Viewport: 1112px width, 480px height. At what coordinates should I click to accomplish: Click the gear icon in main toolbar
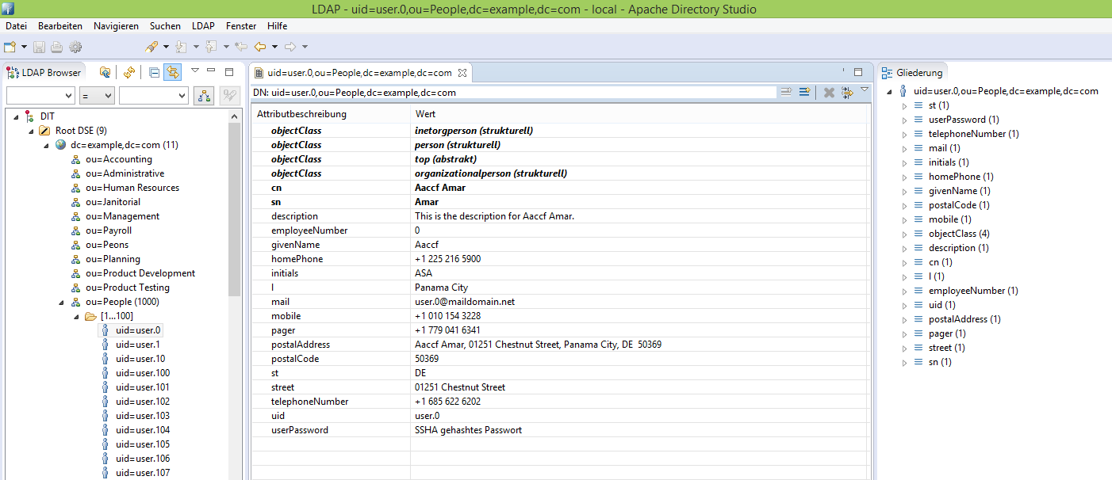point(75,48)
